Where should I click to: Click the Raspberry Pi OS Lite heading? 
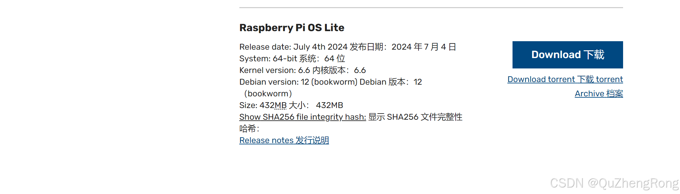click(x=292, y=28)
